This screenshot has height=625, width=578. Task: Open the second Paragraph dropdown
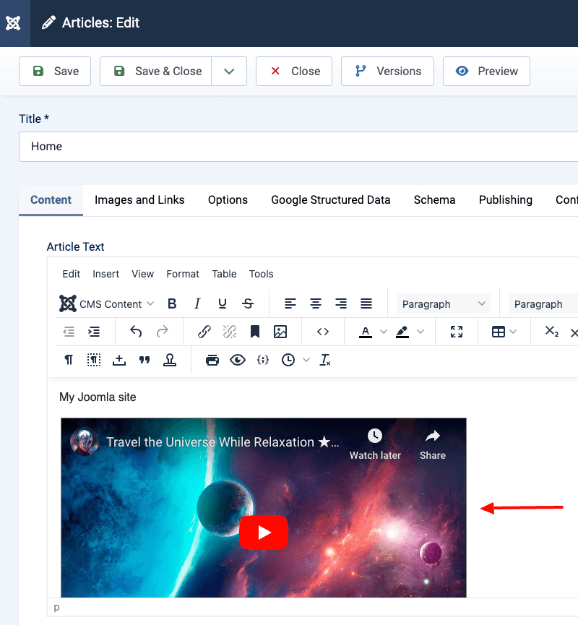[543, 303]
